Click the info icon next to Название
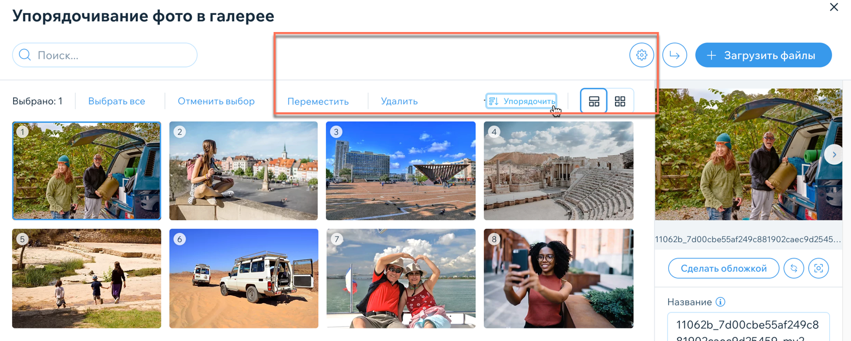The height and width of the screenshot is (341, 851). point(720,302)
